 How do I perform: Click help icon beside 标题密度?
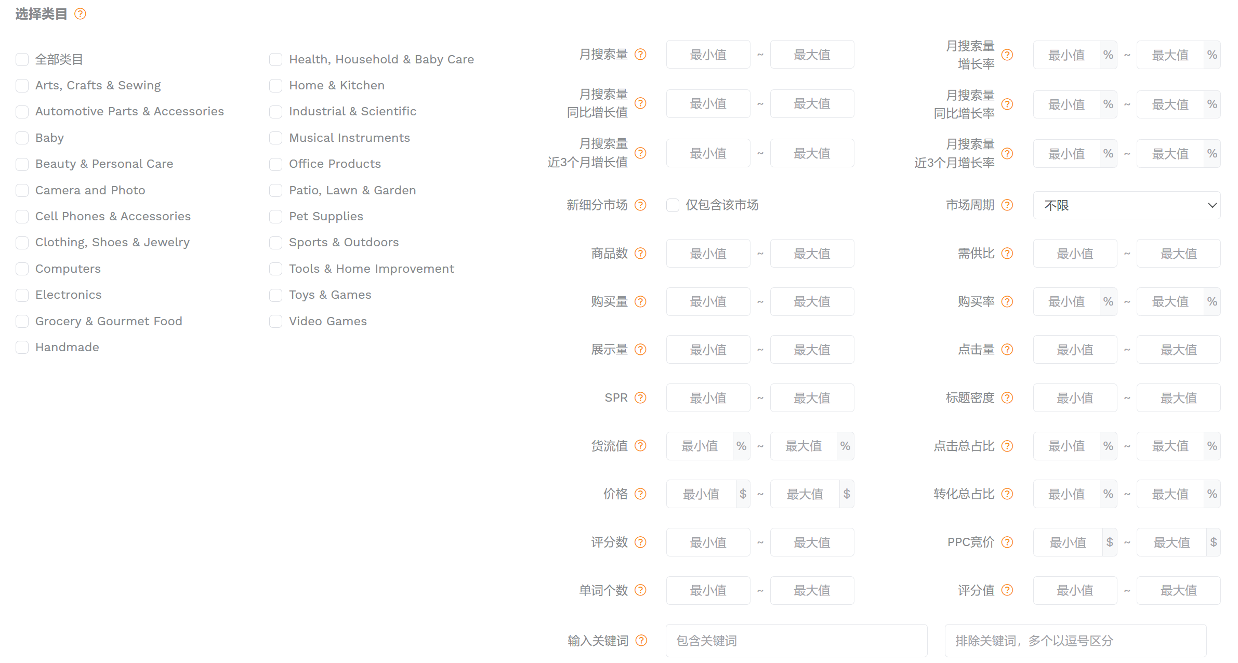1007,398
